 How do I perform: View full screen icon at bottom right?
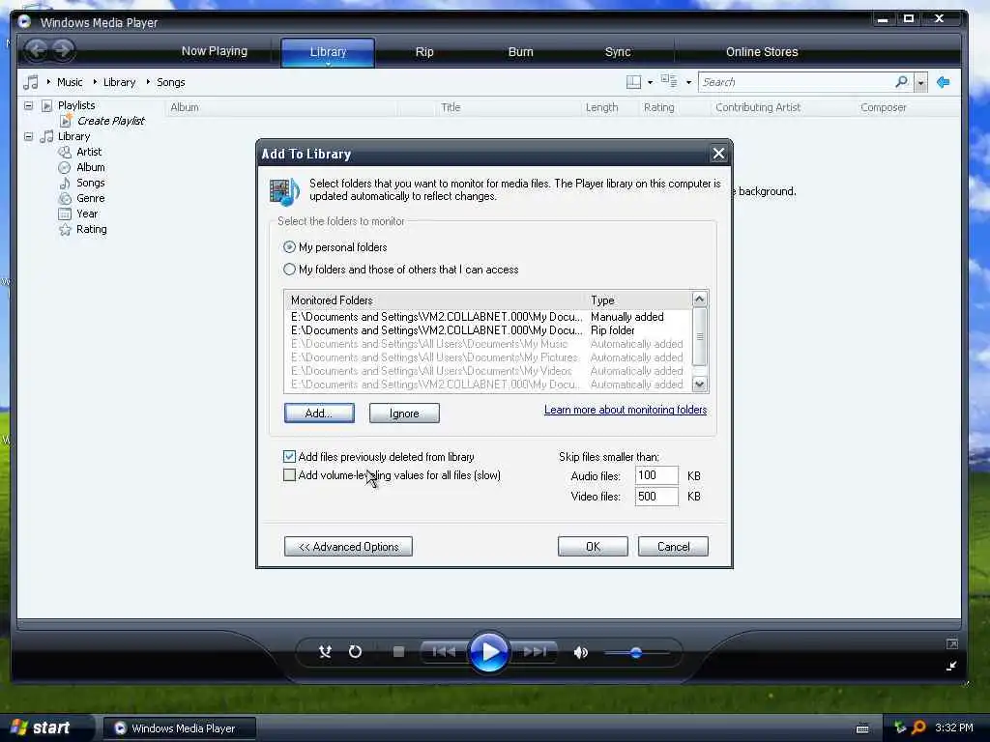tap(952, 643)
